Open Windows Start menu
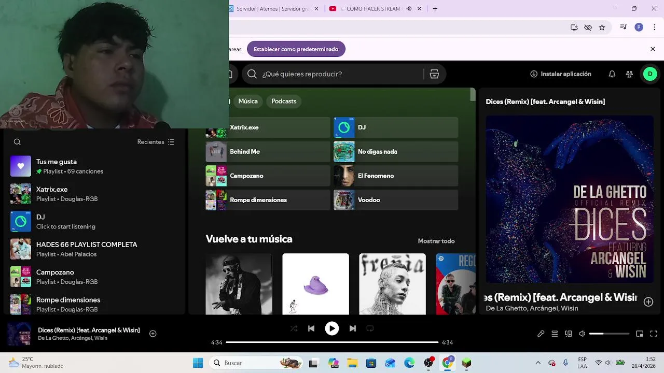Viewport: 664px width, 373px height. coord(198,363)
